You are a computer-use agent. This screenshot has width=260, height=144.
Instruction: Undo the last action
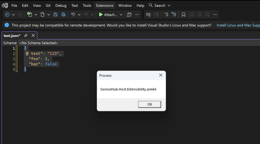click(73, 15)
